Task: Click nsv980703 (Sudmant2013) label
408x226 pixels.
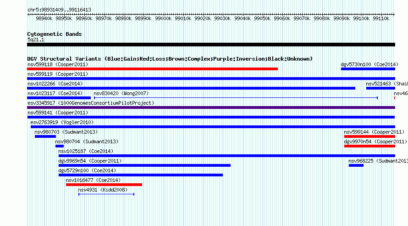Action: tap(66, 132)
